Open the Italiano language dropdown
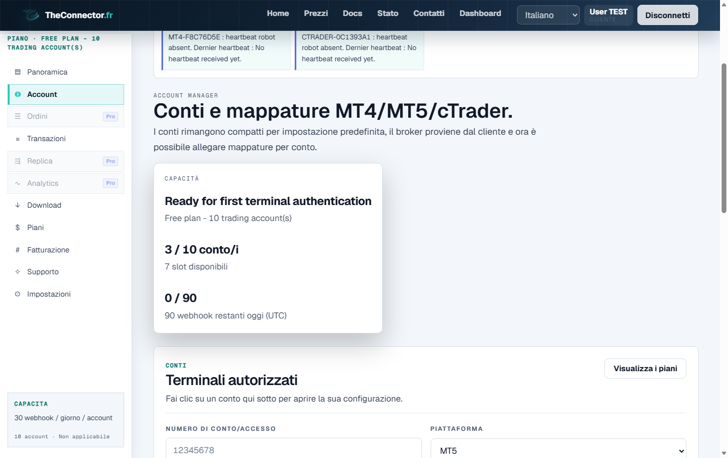The width and height of the screenshot is (728, 458). 548,15
